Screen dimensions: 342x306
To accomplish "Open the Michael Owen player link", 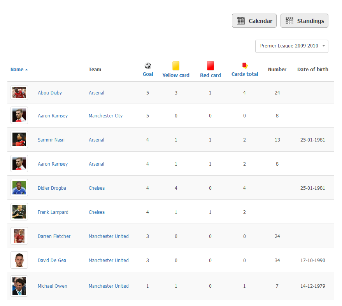I will 53,286.
